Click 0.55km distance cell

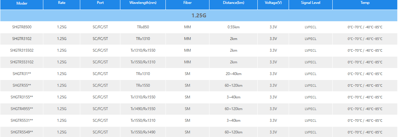234,27
